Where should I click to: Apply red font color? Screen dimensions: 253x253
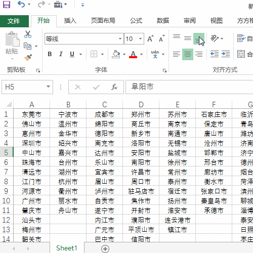[x=133, y=54]
